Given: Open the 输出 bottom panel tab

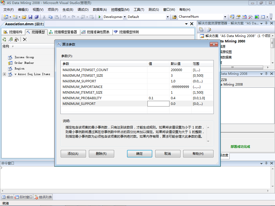Looking at the screenshot, I should tap(7, 197).
